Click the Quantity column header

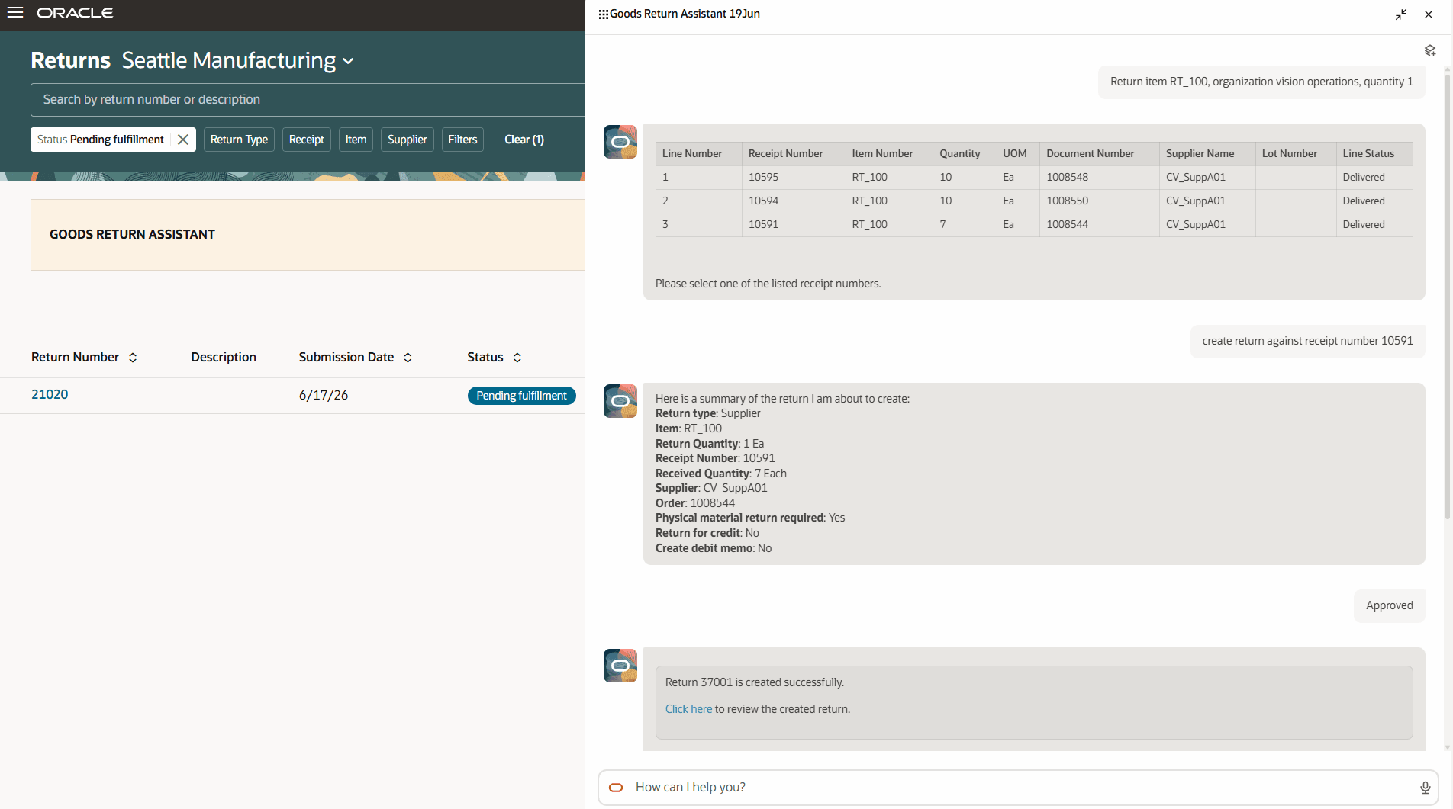pos(965,154)
